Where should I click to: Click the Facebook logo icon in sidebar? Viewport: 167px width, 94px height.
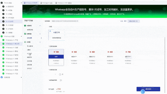(x=2, y=77)
